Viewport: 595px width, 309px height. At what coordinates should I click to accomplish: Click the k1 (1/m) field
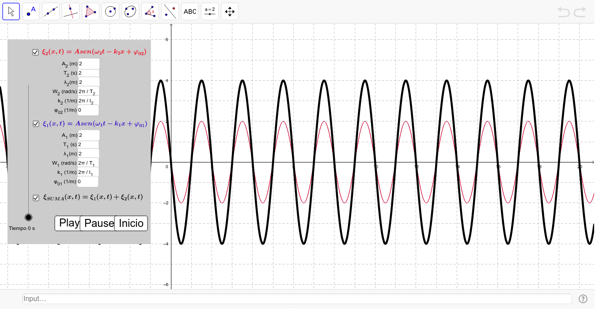pos(88,172)
